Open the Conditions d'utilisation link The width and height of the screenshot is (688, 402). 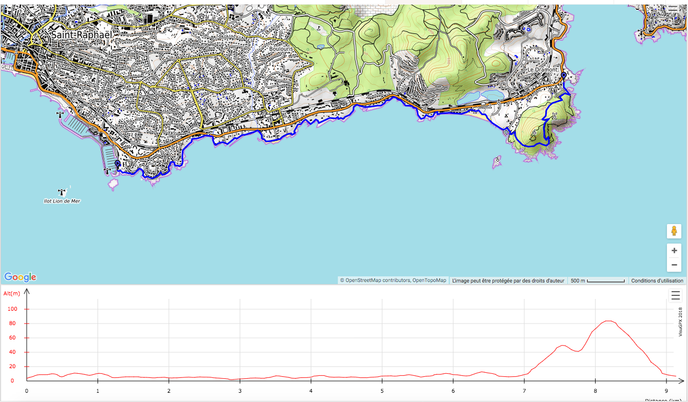pos(657,280)
